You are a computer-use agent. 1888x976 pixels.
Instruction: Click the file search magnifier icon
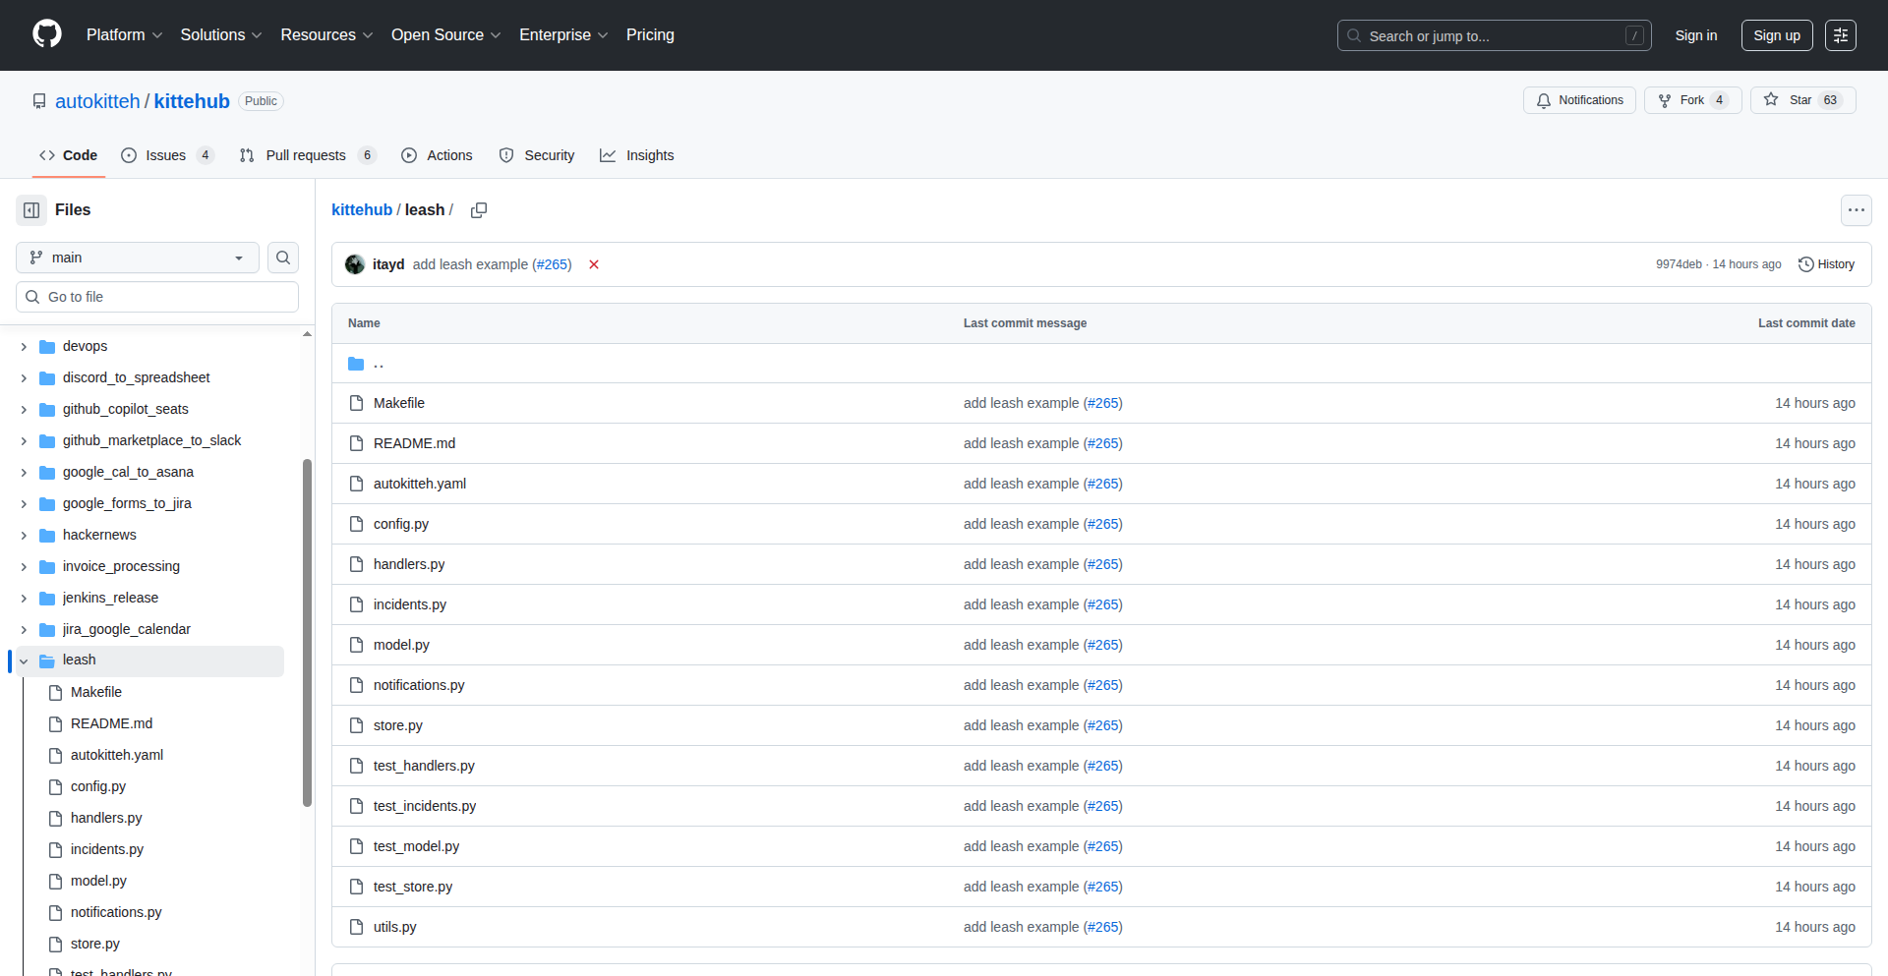(283, 258)
